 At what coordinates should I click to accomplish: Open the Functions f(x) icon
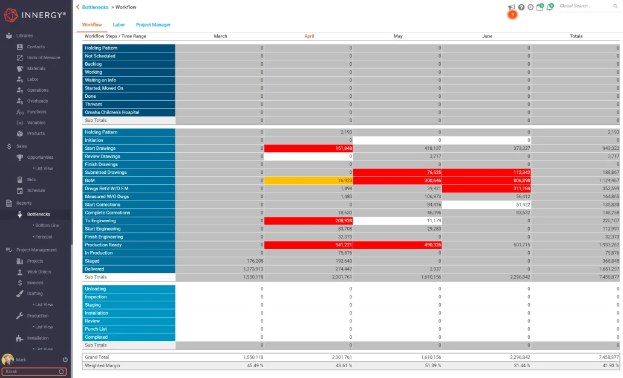pyautogui.click(x=19, y=112)
